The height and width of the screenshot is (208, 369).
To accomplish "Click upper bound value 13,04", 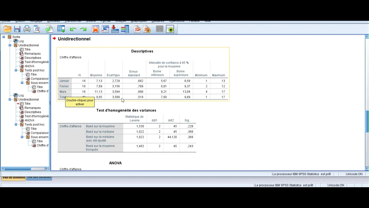I will pos(186,92).
